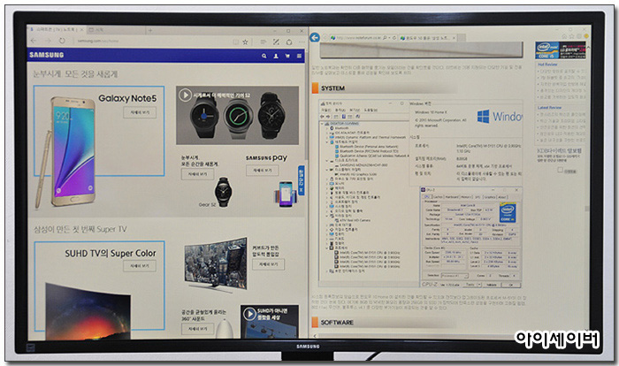Play the Gear S2 watches video
Viewport: 619px width, 366px height.
185,95
